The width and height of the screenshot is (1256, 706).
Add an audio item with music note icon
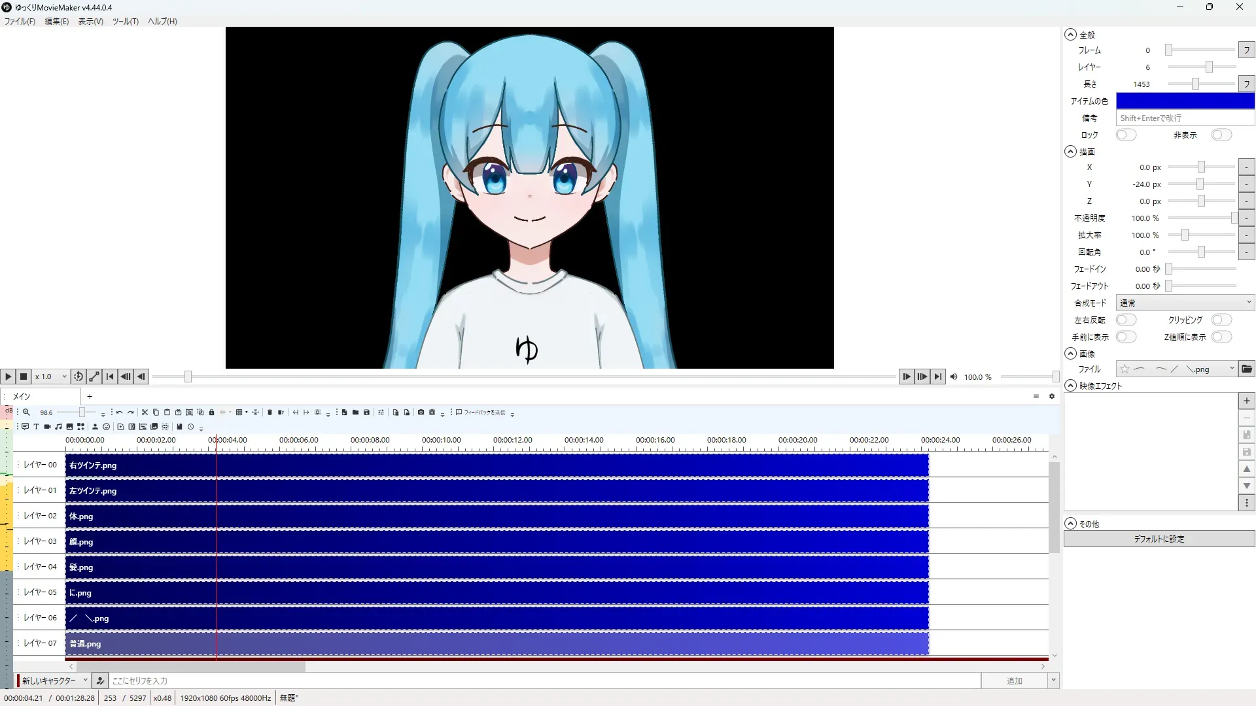[58, 427]
